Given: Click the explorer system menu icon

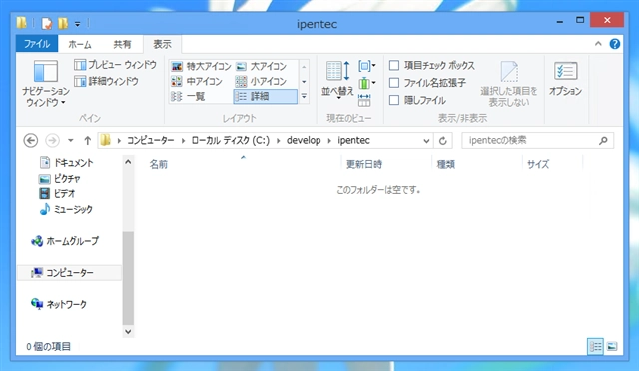Looking at the screenshot, I should click(22, 23).
